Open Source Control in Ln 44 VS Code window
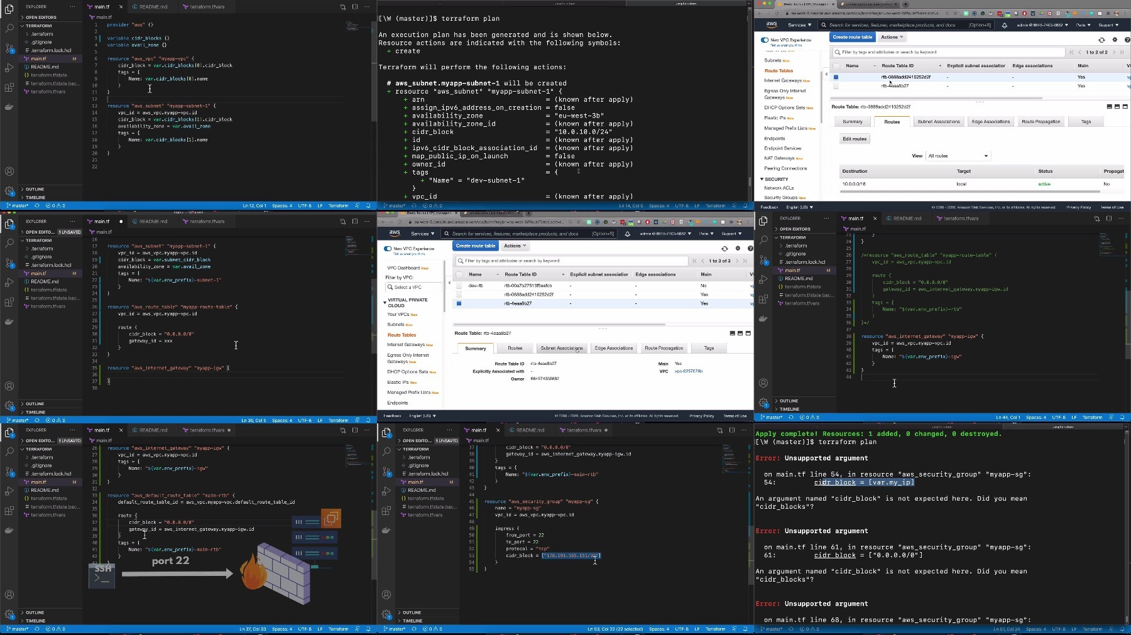The width and height of the screenshot is (1131, 635). pos(763,259)
